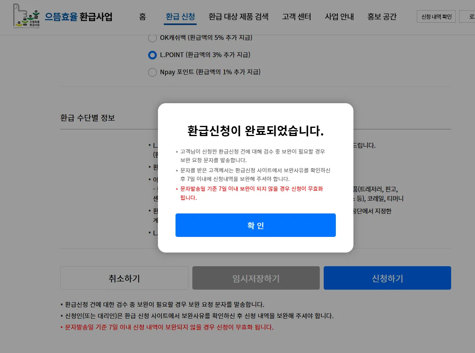The image size is (475, 353).
Task: Open the 고객 센터 menu
Action: point(297,17)
